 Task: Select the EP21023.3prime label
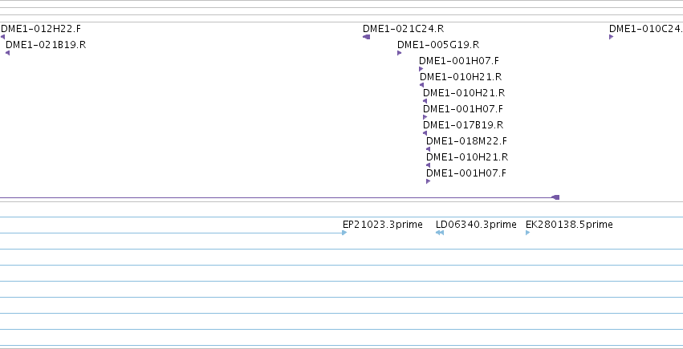pyautogui.click(x=383, y=225)
